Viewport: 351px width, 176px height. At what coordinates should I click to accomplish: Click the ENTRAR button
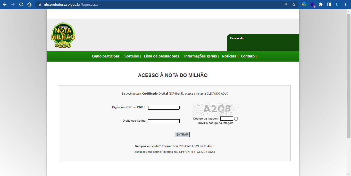(x=182, y=135)
